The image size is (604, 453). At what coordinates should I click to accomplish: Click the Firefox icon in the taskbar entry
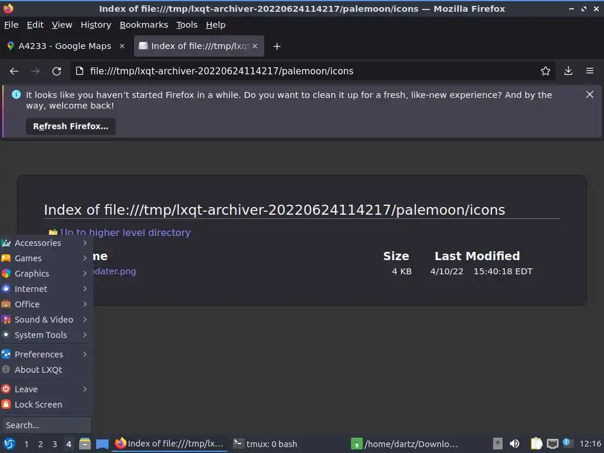(120, 444)
